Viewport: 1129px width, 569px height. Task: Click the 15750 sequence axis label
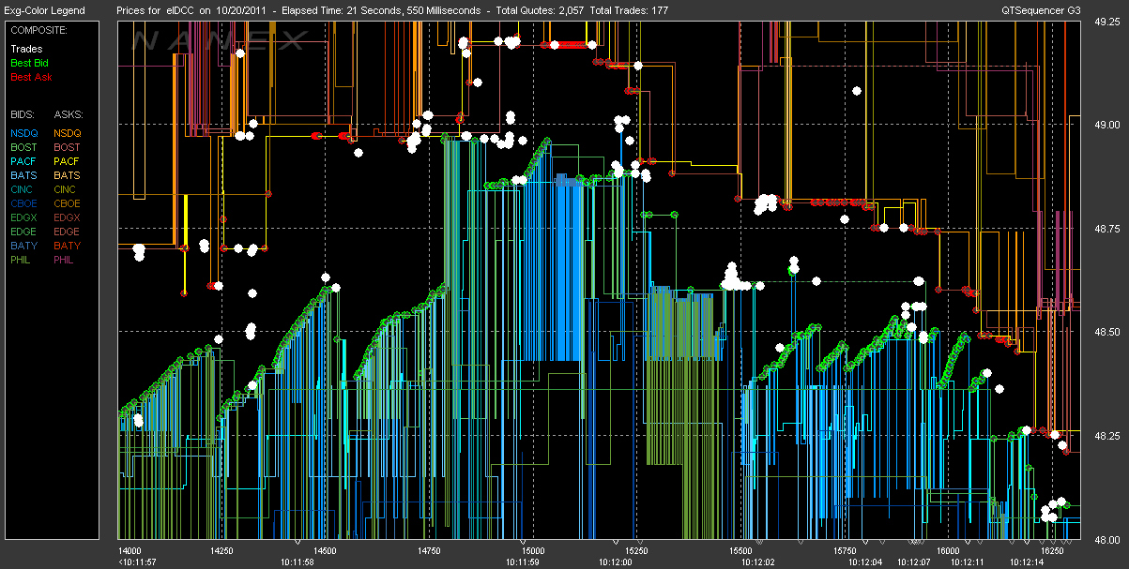(845, 551)
